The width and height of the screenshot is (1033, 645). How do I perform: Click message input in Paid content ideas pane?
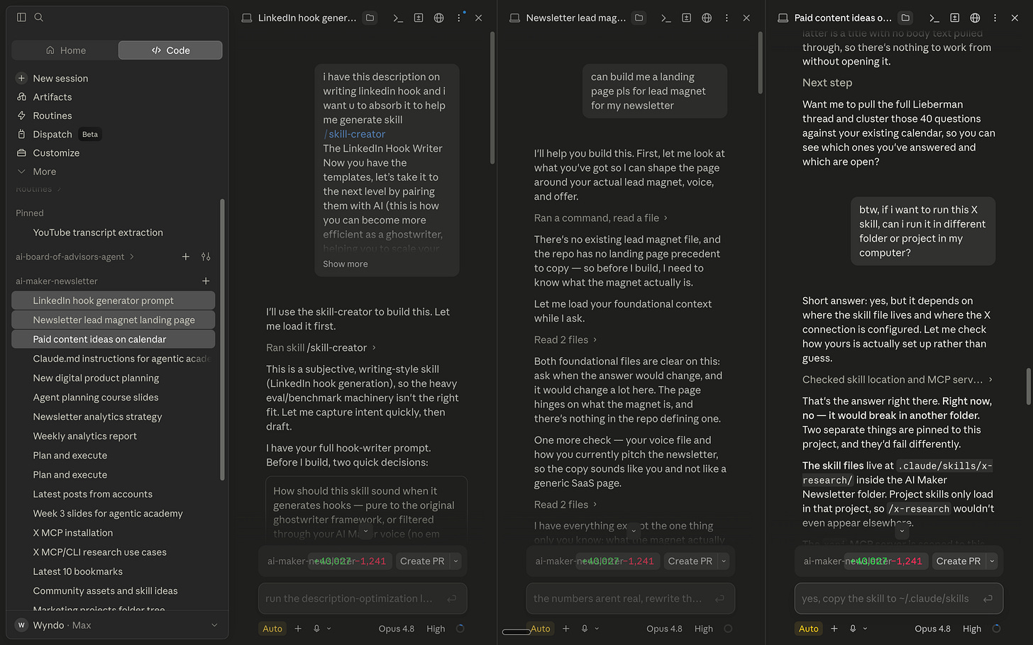click(898, 598)
